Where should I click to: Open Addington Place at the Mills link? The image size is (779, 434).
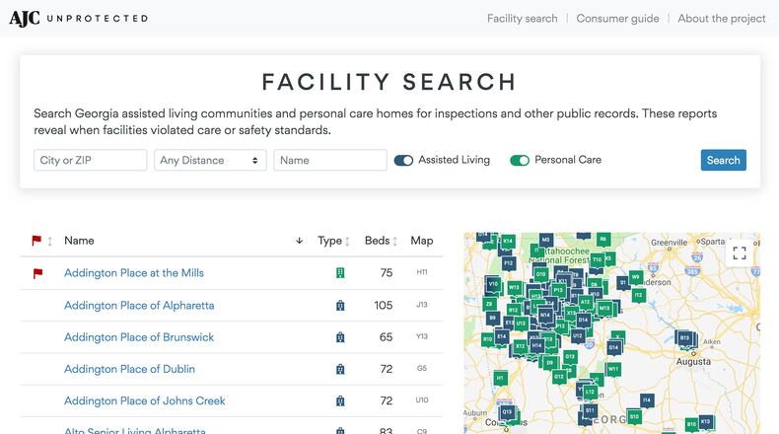pos(134,273)
